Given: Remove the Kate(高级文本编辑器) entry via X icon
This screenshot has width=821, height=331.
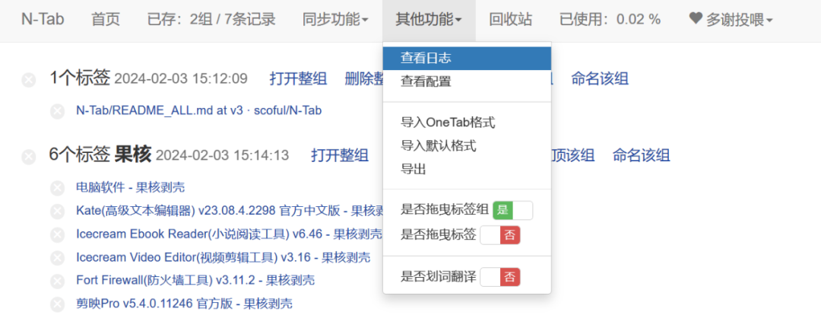Looking at the screenshot, I should pyautogui.click(x=58, y=212).
